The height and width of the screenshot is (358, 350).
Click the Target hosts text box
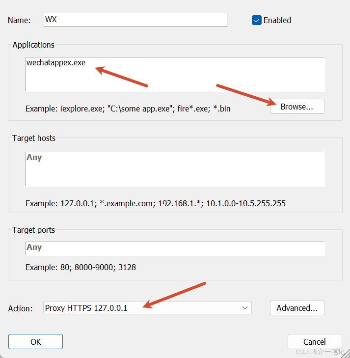[175, 169]
